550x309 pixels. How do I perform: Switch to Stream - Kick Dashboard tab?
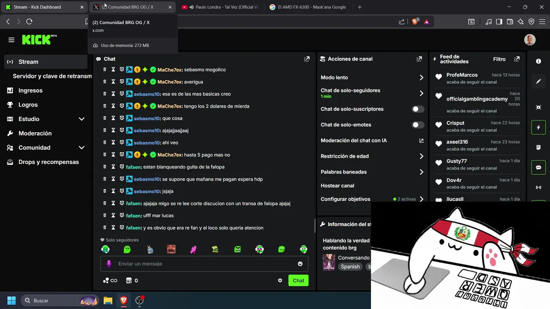click(x=45, y=7)
